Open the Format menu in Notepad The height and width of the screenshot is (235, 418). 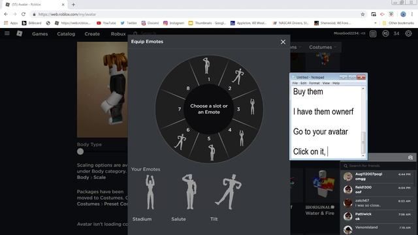(x=314, y=83)
